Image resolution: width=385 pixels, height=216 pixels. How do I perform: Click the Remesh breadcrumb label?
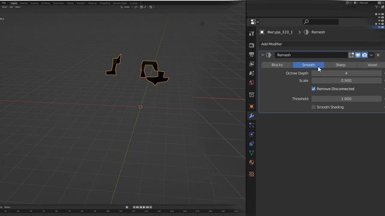[318, 32]
